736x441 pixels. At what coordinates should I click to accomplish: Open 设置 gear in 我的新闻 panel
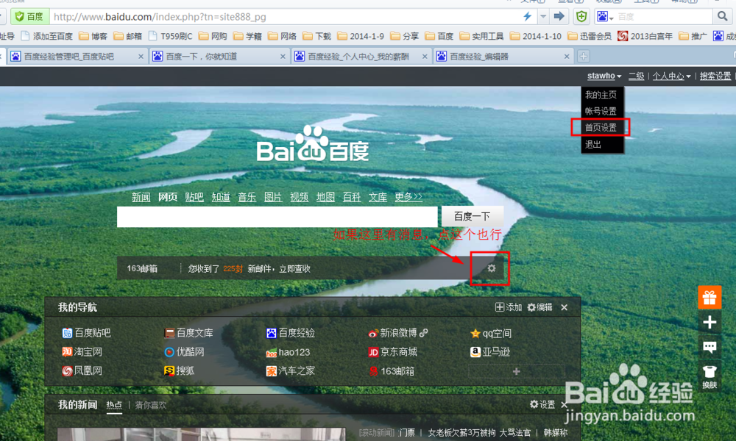[x=542, y=404]
